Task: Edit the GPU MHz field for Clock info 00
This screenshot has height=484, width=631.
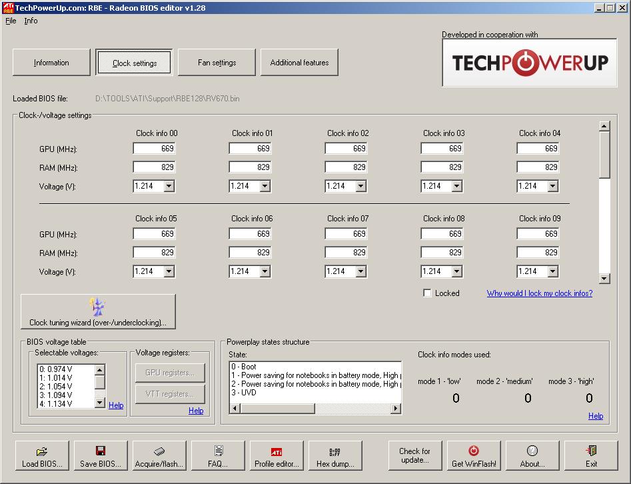Action: [x=155, y=148]
